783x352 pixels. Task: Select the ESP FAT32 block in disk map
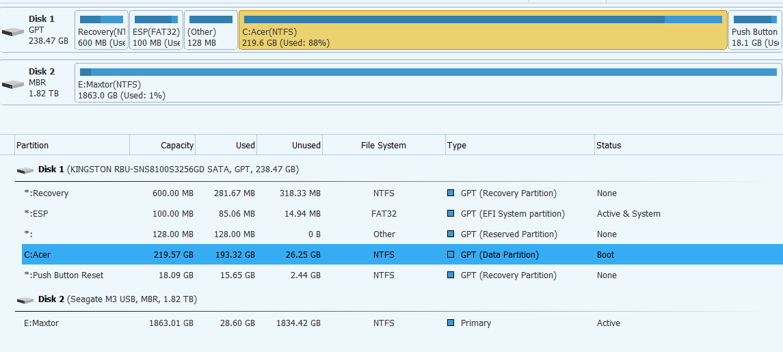click(x=156, y=31)
